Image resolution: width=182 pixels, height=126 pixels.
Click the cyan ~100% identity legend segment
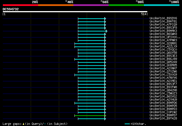click(x=162, y=5)
